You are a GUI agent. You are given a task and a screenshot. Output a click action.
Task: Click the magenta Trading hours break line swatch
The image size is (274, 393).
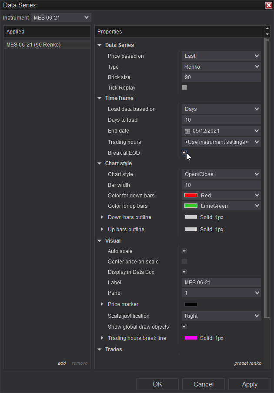pos(191,338)
